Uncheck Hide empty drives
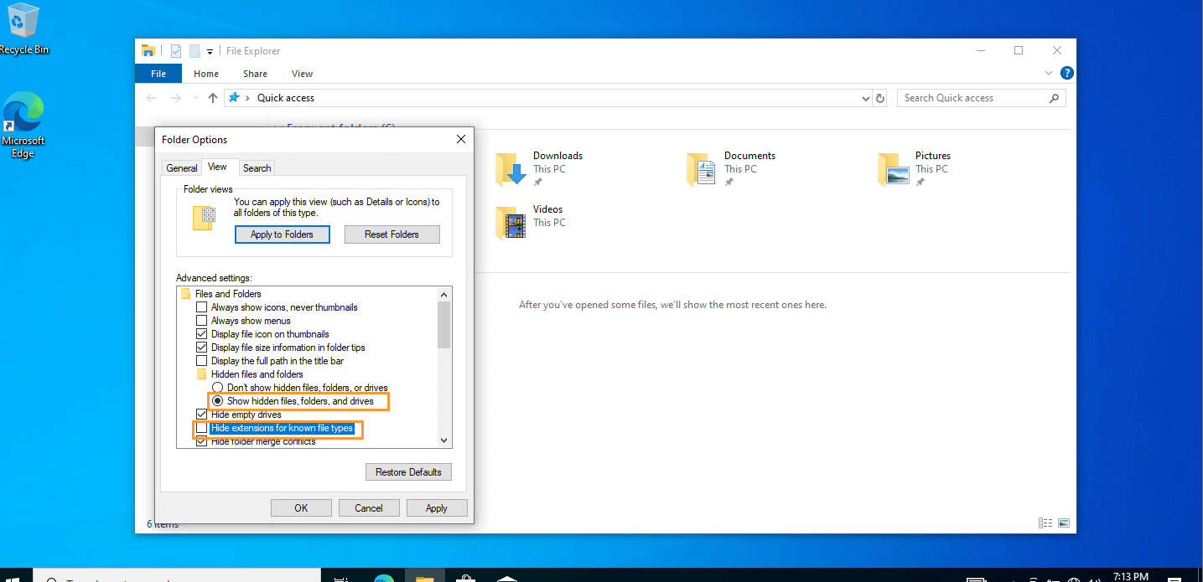This screenshot has width=1203, height=582. 201,415
